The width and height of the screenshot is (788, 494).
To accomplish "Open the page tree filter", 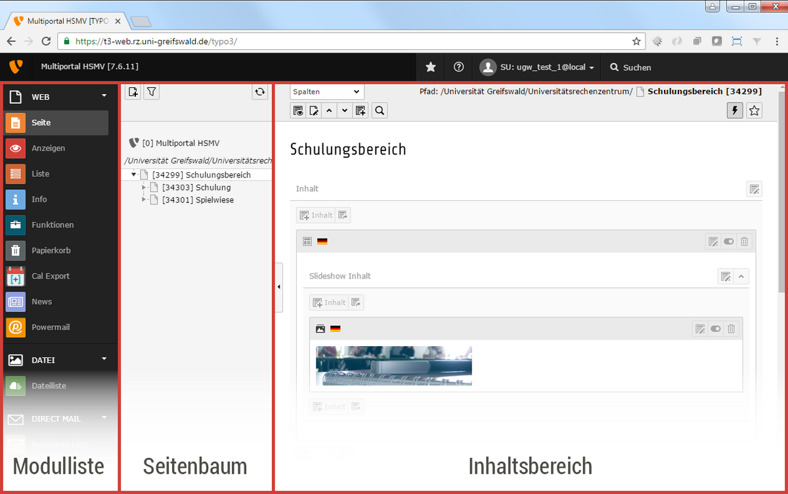I will click(x=151, y=92).
